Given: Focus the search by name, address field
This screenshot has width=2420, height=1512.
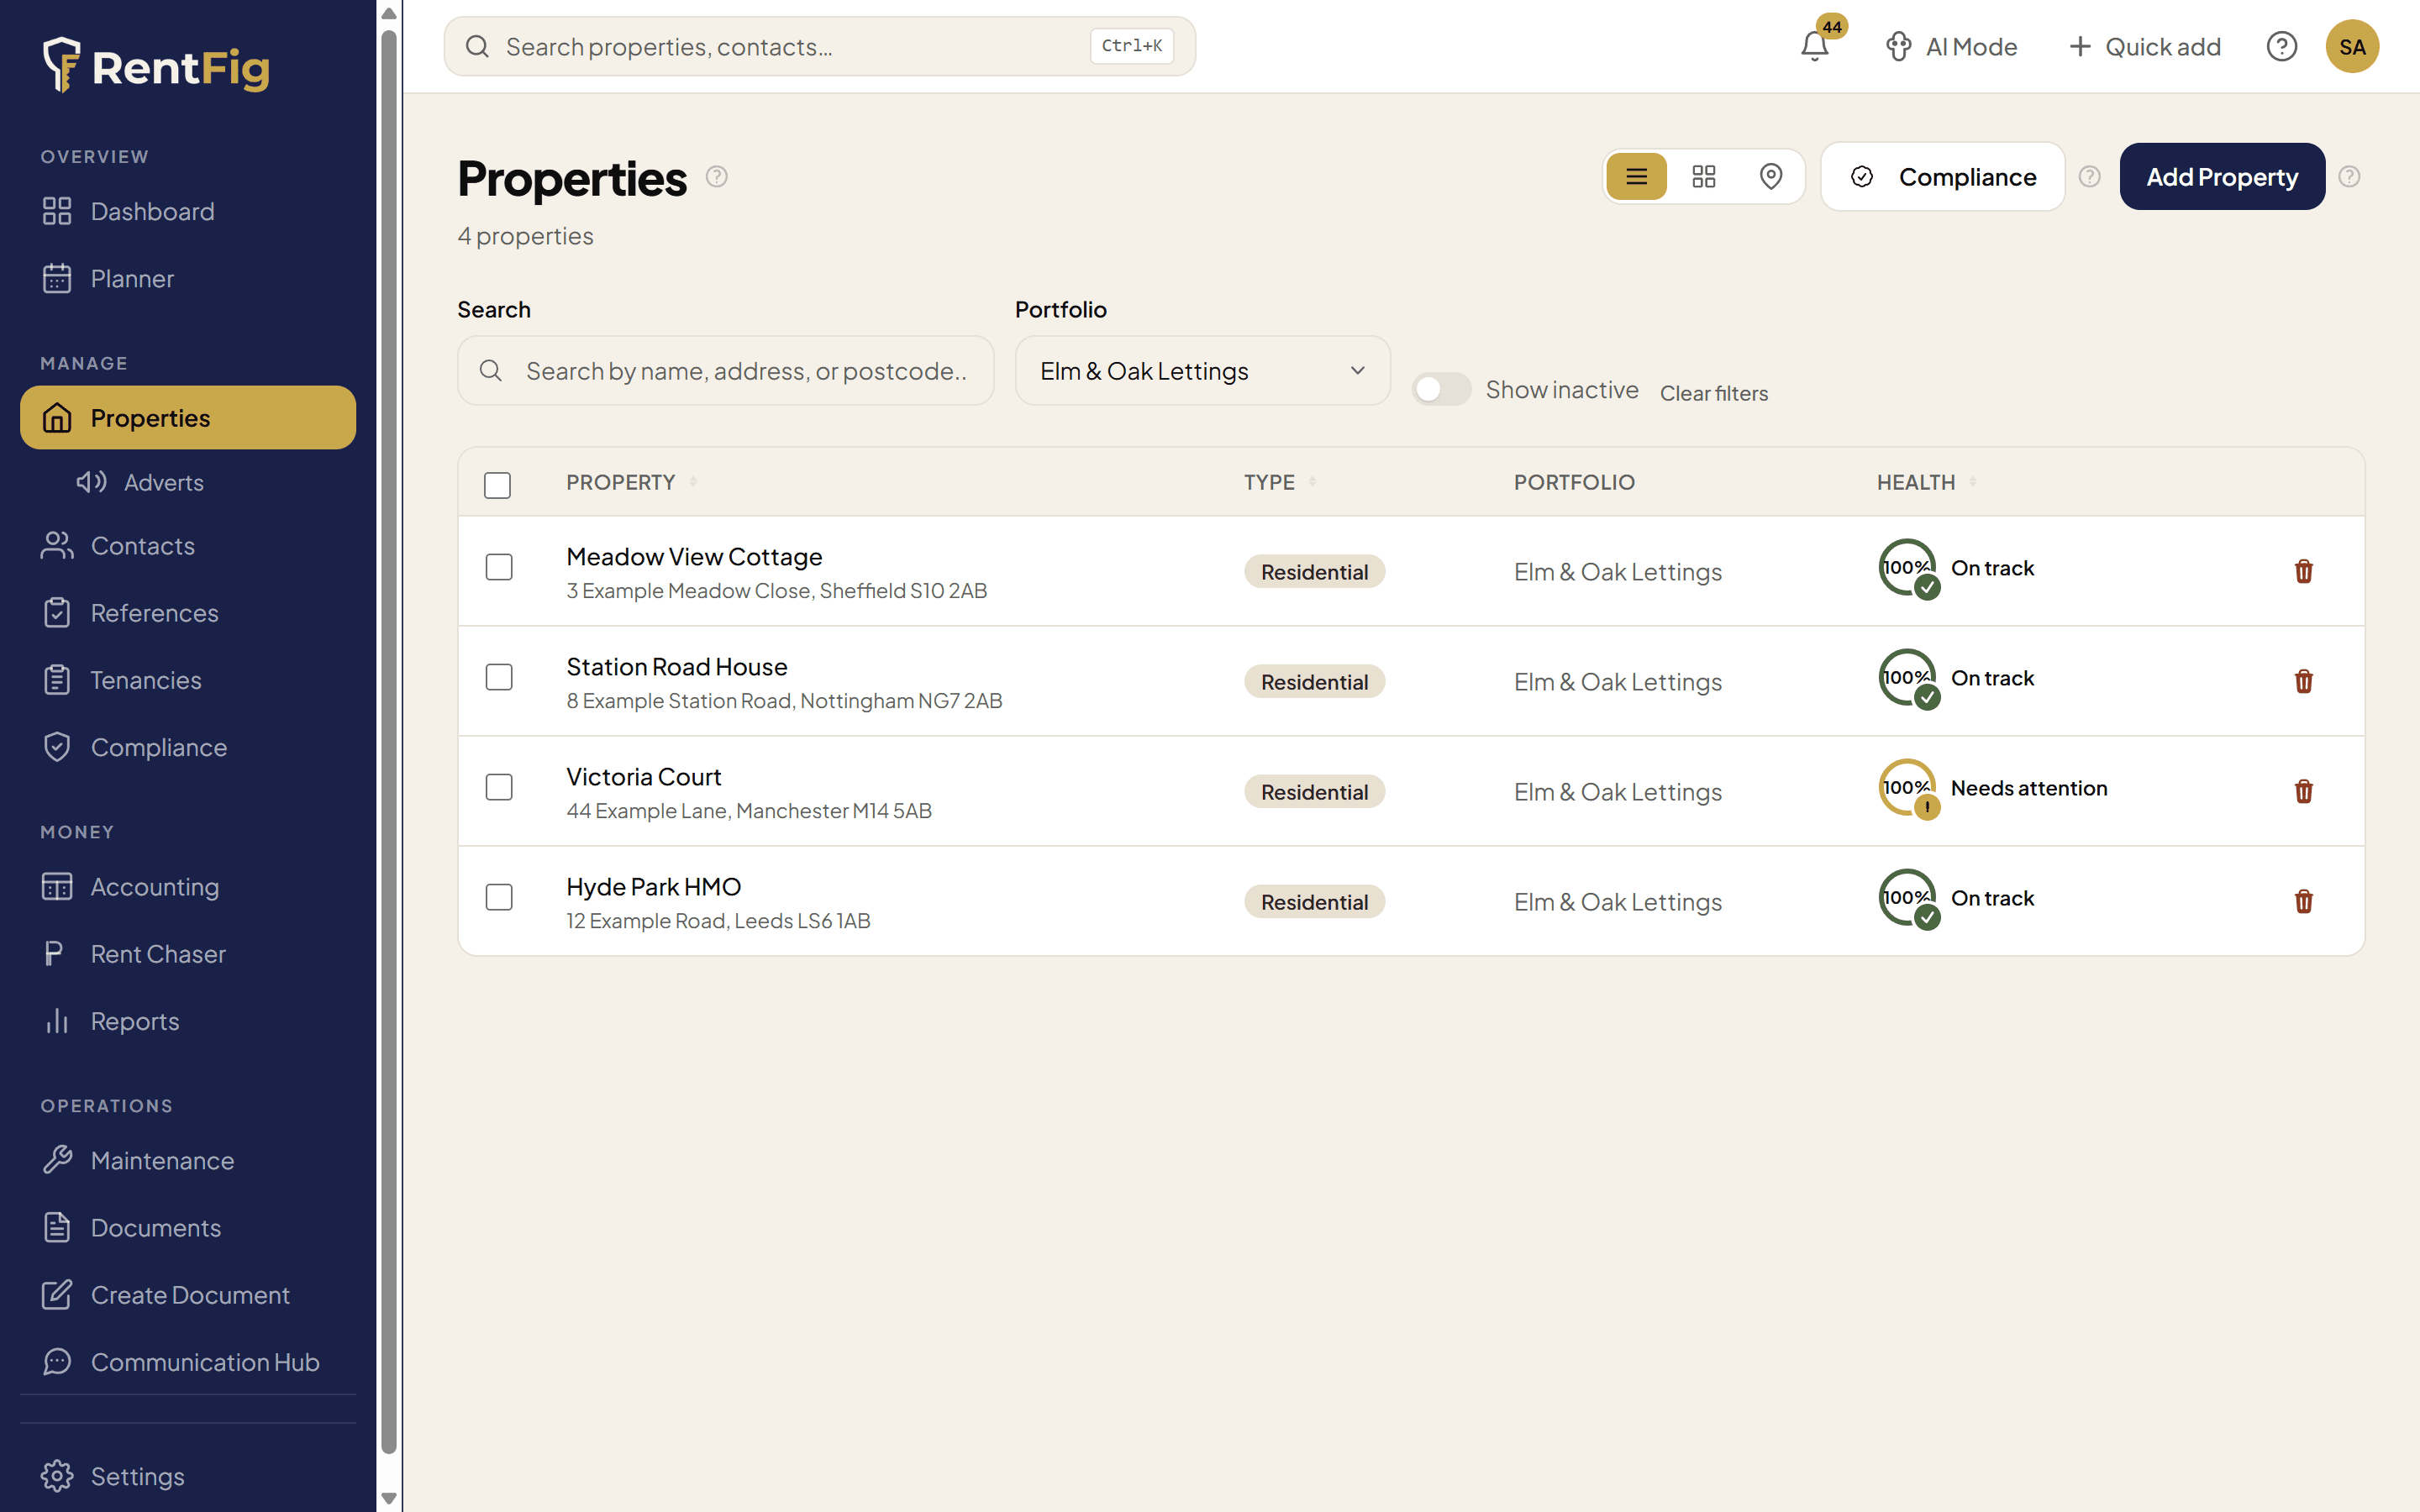Looking at the screenshot, I should [725, 371].
